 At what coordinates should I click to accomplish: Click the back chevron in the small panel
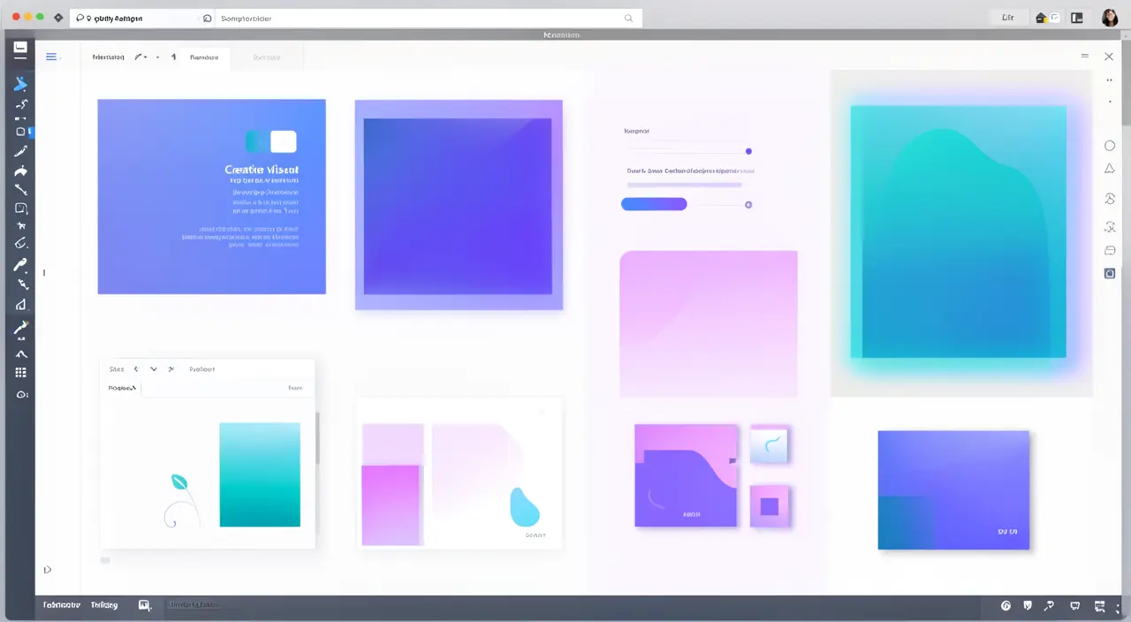coord(136,369)
